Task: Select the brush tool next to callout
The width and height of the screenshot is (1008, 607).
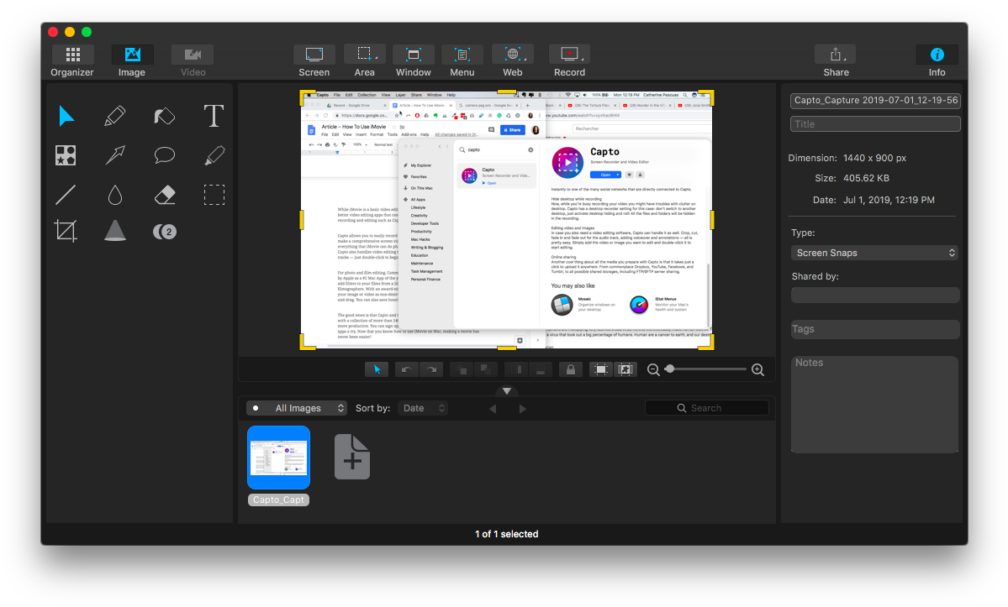Action: [214, 155]
